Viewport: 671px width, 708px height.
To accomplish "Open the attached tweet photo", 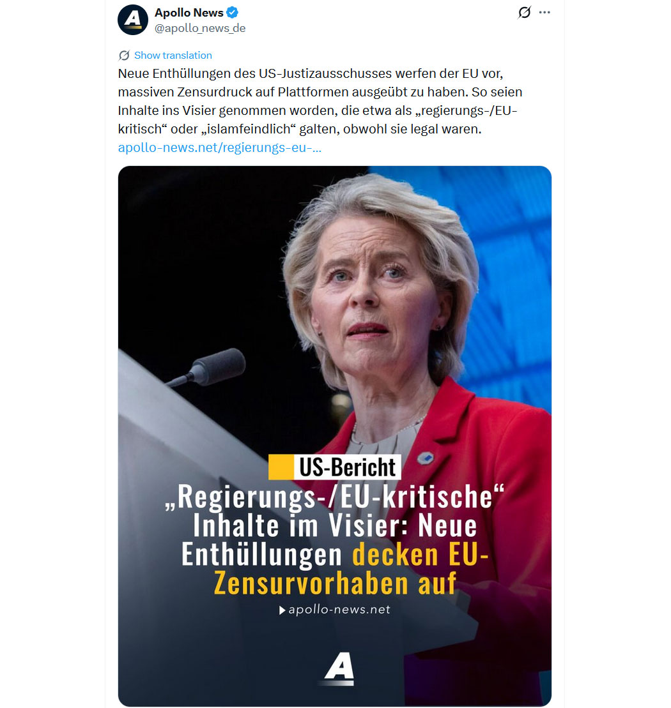I will point(334,436).
